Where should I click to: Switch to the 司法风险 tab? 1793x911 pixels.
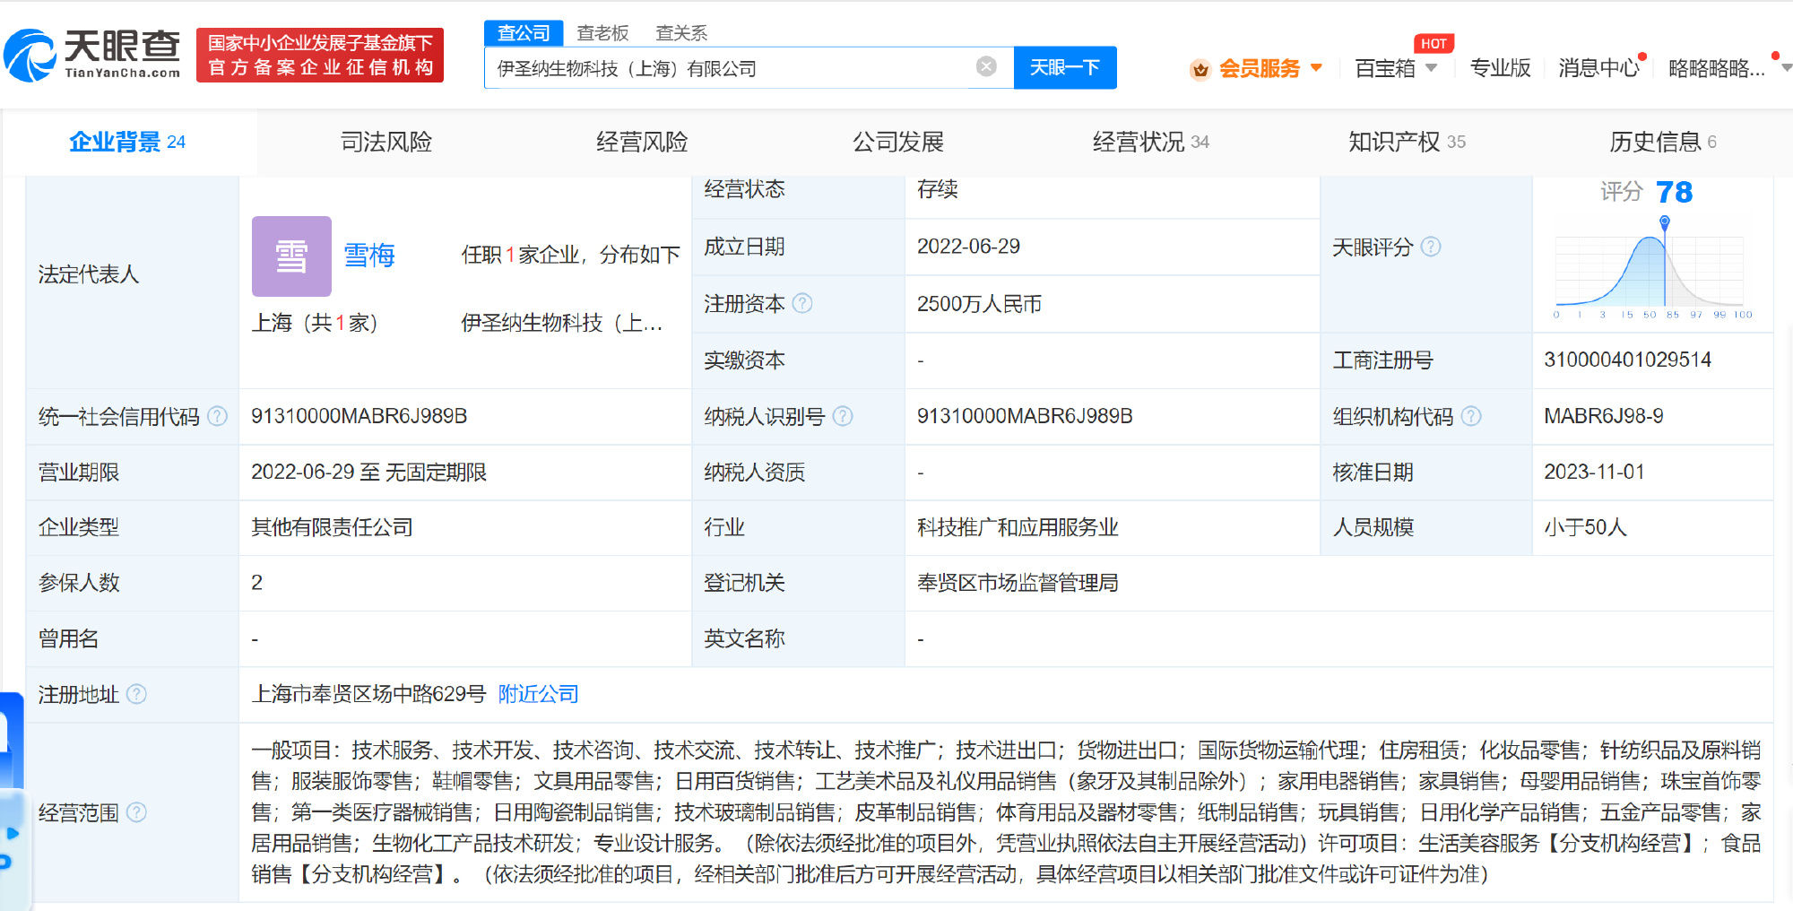coord(386,142)
